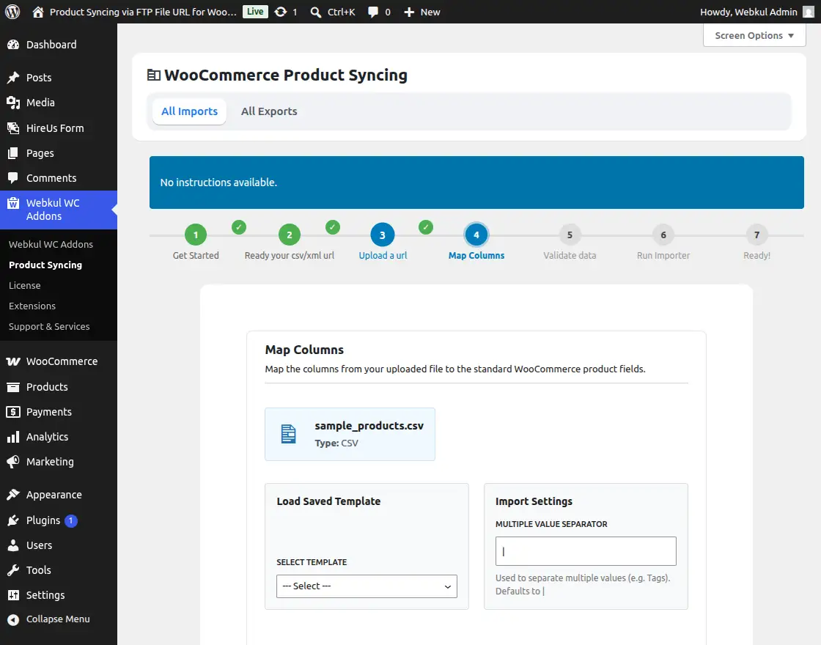Click the Webkul Admin avatar

click(809, 12)
